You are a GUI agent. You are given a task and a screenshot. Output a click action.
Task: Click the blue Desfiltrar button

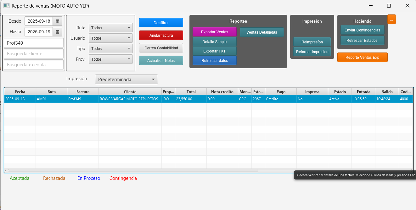point(161,23)
